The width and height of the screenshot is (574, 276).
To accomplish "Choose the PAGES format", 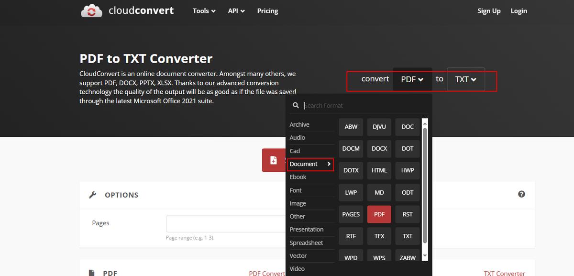I will click(351, 214).
